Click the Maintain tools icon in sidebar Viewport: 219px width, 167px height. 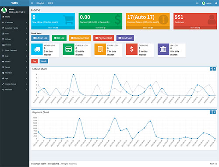click(3, 90)
